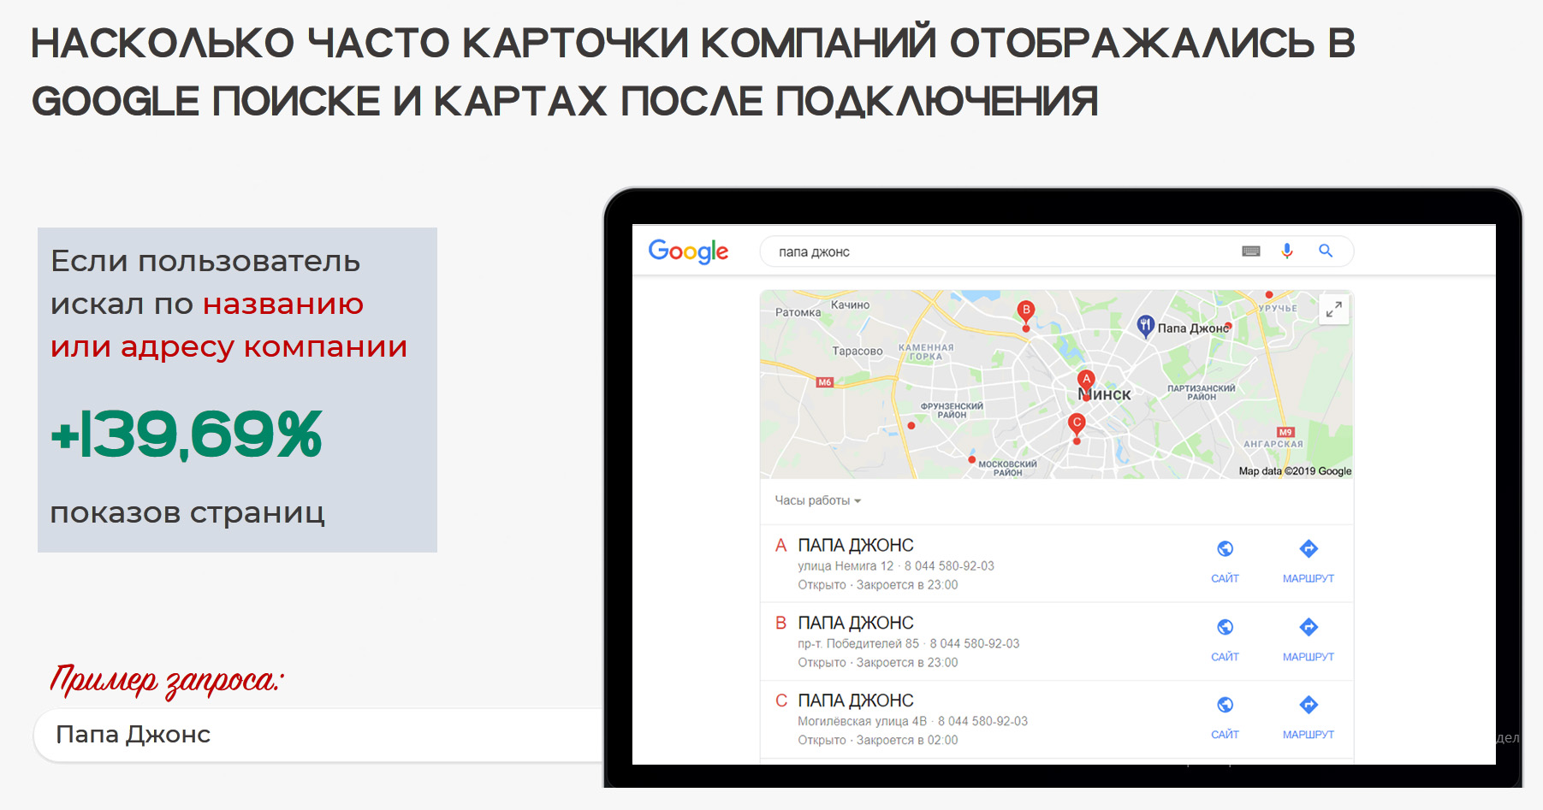Click the blue magnifier search icon
Image resolution: width=1543 pixels, height=810 pixels.
tap(1326, 251)
